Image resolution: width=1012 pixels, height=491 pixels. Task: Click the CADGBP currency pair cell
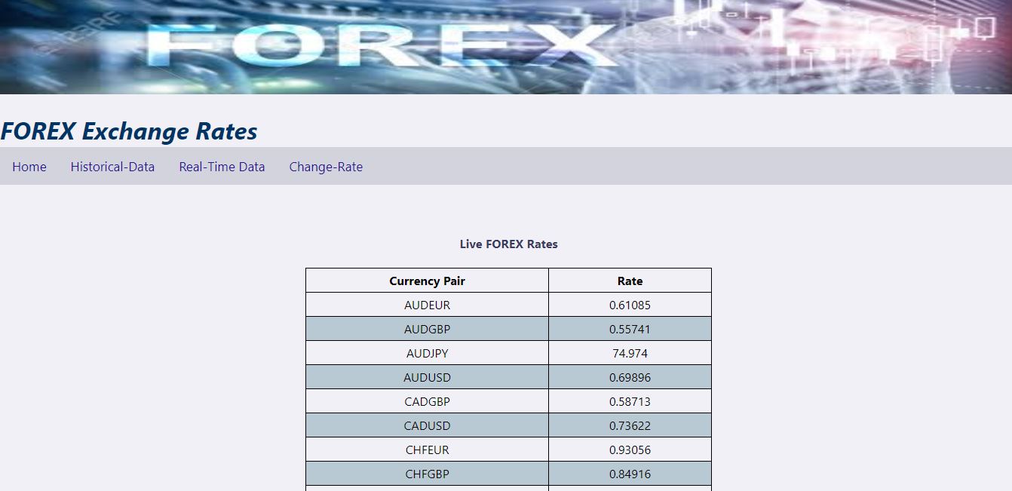coord(427,400)
